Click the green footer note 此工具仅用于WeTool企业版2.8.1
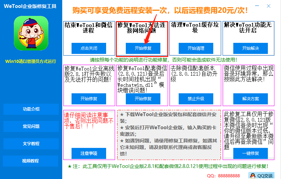Viewport: 281px width, 179px height. (168, 166)
